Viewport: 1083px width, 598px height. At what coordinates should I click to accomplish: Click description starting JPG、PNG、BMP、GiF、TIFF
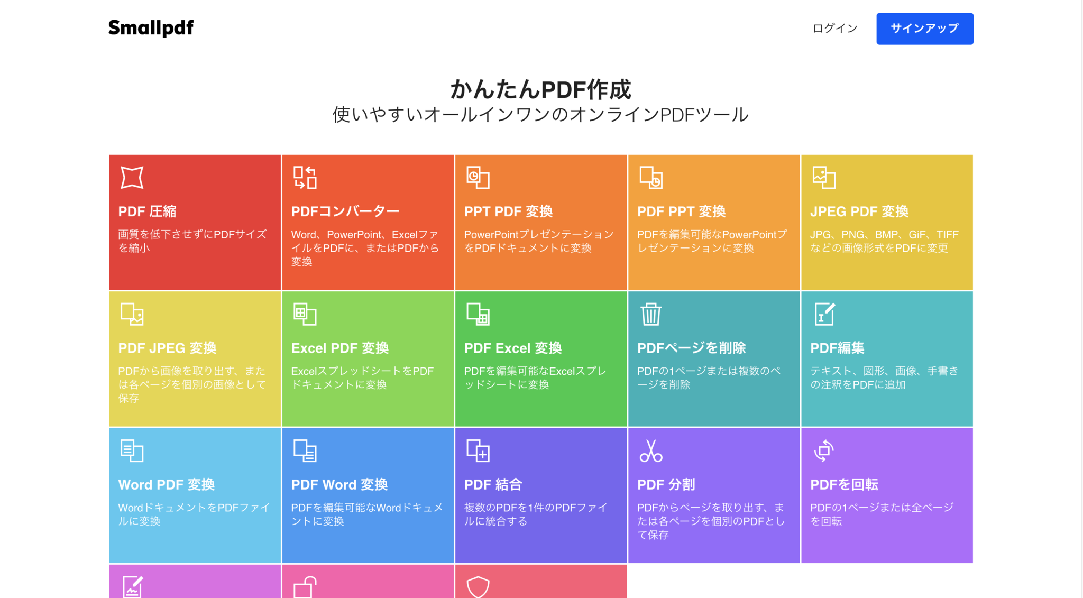click(884, 241)
